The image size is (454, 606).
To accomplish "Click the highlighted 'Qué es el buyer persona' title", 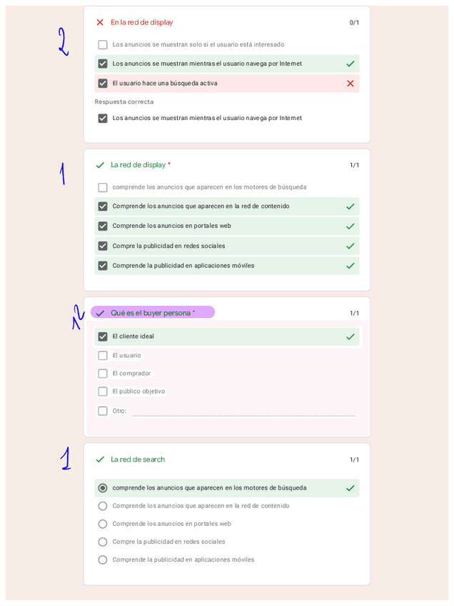I will [151, 313].
